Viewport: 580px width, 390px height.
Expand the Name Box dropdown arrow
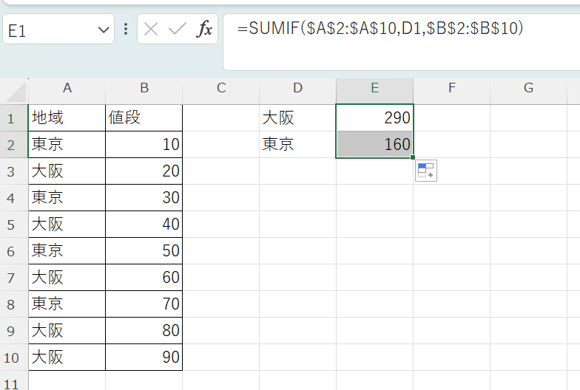(x=104, y=30)
